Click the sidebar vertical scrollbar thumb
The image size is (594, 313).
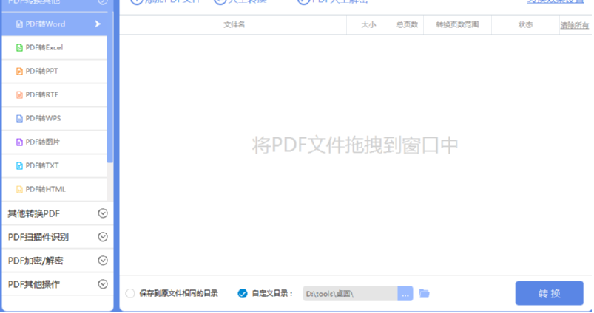(x=110, y=87)
